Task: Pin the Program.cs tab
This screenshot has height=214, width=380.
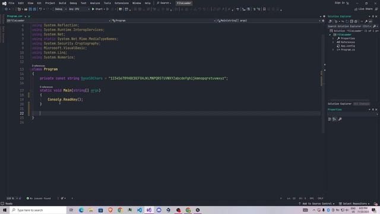Action: point(26,16)
